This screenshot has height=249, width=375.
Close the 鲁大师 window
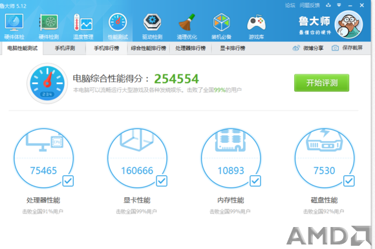pos(362,5)
